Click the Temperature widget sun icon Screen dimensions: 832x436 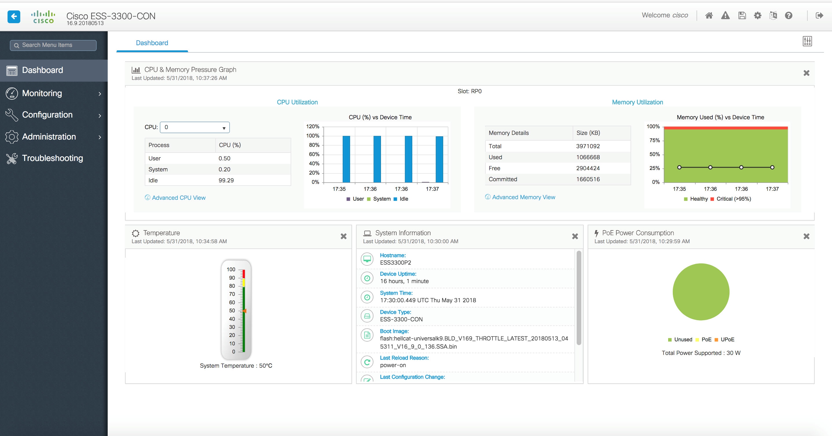(136, 233)
